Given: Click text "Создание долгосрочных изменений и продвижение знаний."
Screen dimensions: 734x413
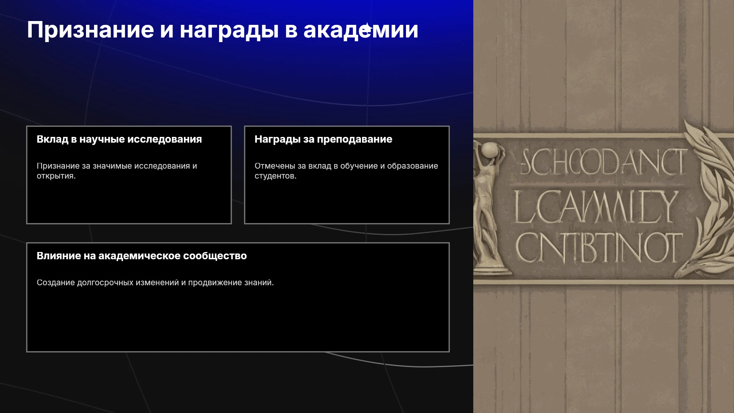Looking at the screenshot, I should click(155, 283).
